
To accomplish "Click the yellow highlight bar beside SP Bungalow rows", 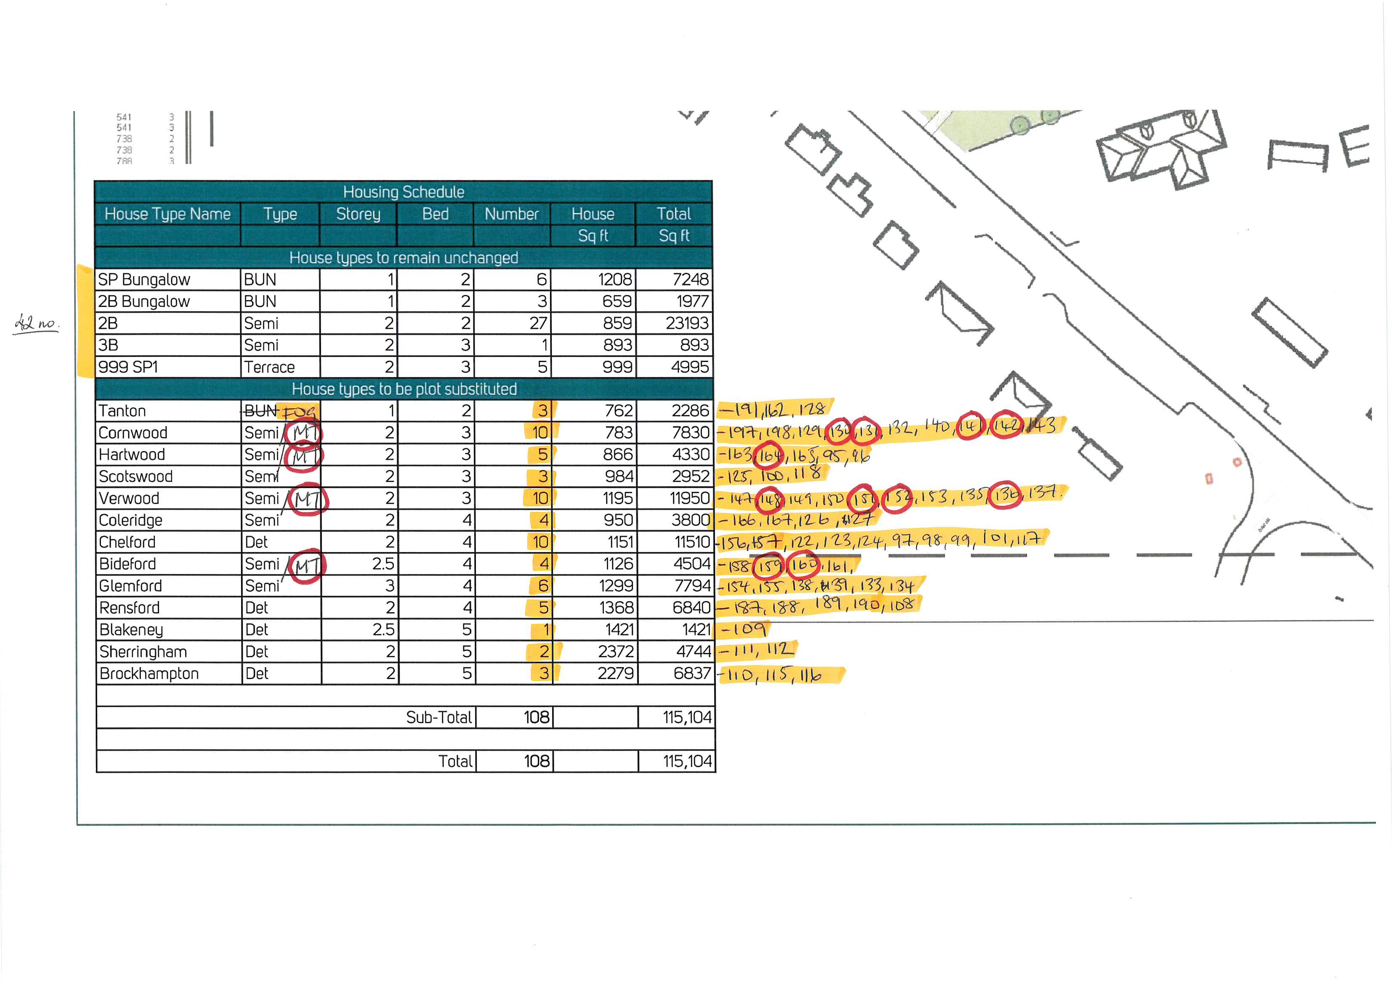I will [85, 321].
